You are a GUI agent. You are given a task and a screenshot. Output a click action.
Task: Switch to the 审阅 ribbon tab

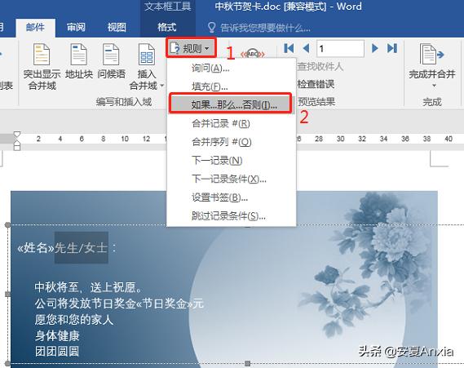pos(76,28)
